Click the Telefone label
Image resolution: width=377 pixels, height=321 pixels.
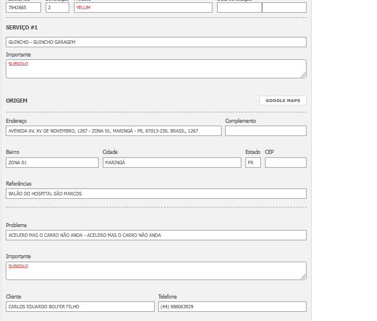click(x=167, y=297)
